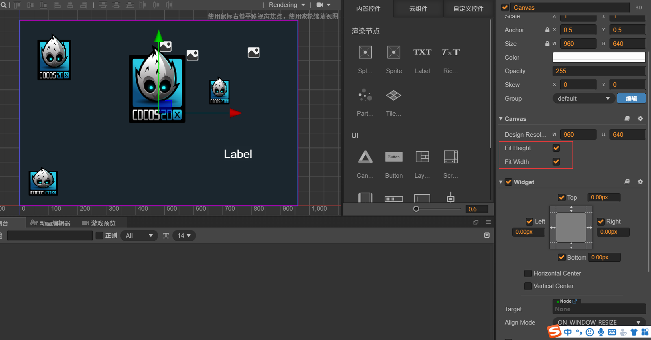Toggle the Widget Left alignment checkbox

point(529,222)
